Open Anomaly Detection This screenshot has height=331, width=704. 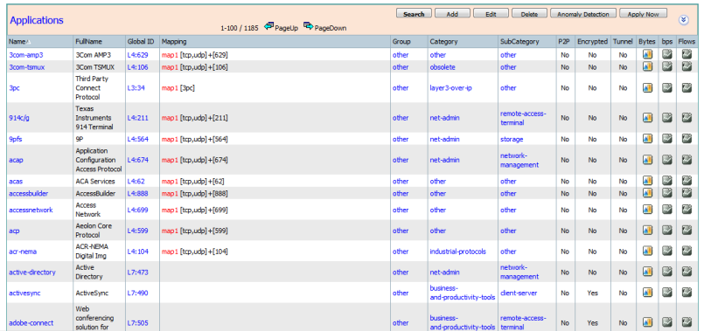tap(583, 14)
